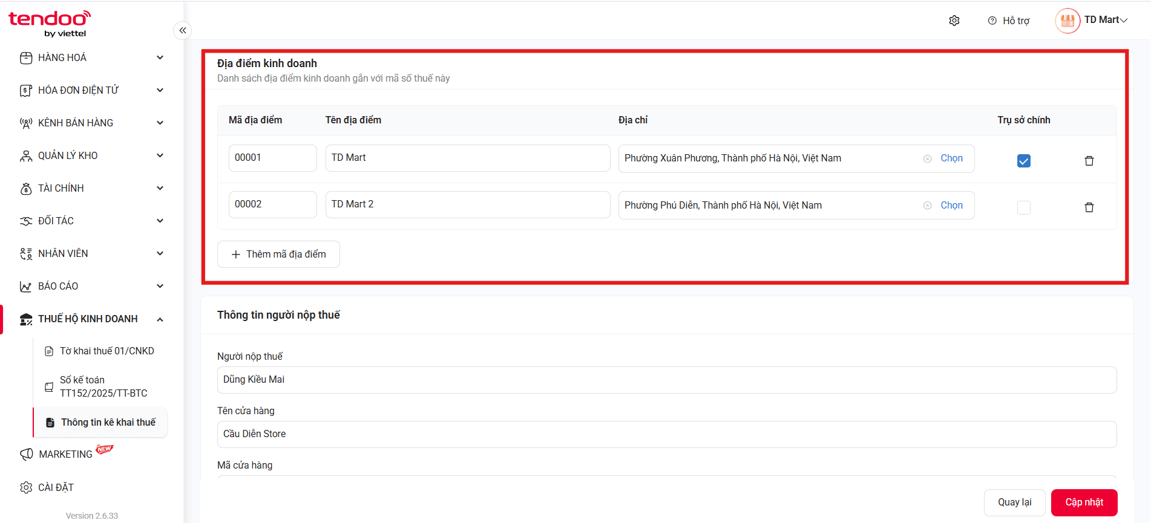The height and width of the screenshot is (523, 1151).
Task: Clear the Phường Xuân Phương address field
Action: tap(927, 158)
